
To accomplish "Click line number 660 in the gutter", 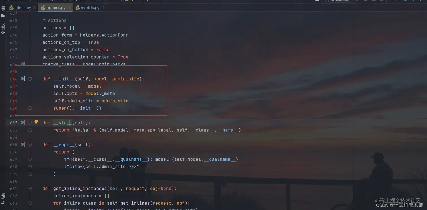I will point(14,181).
